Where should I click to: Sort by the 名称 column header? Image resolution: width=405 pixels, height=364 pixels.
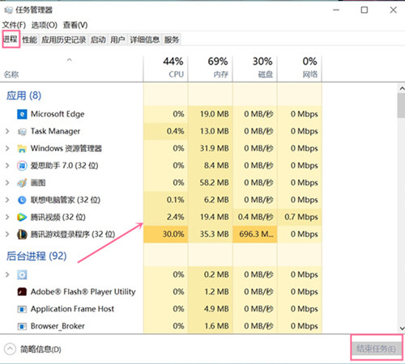pyautogui.click(x=71, y=69)
